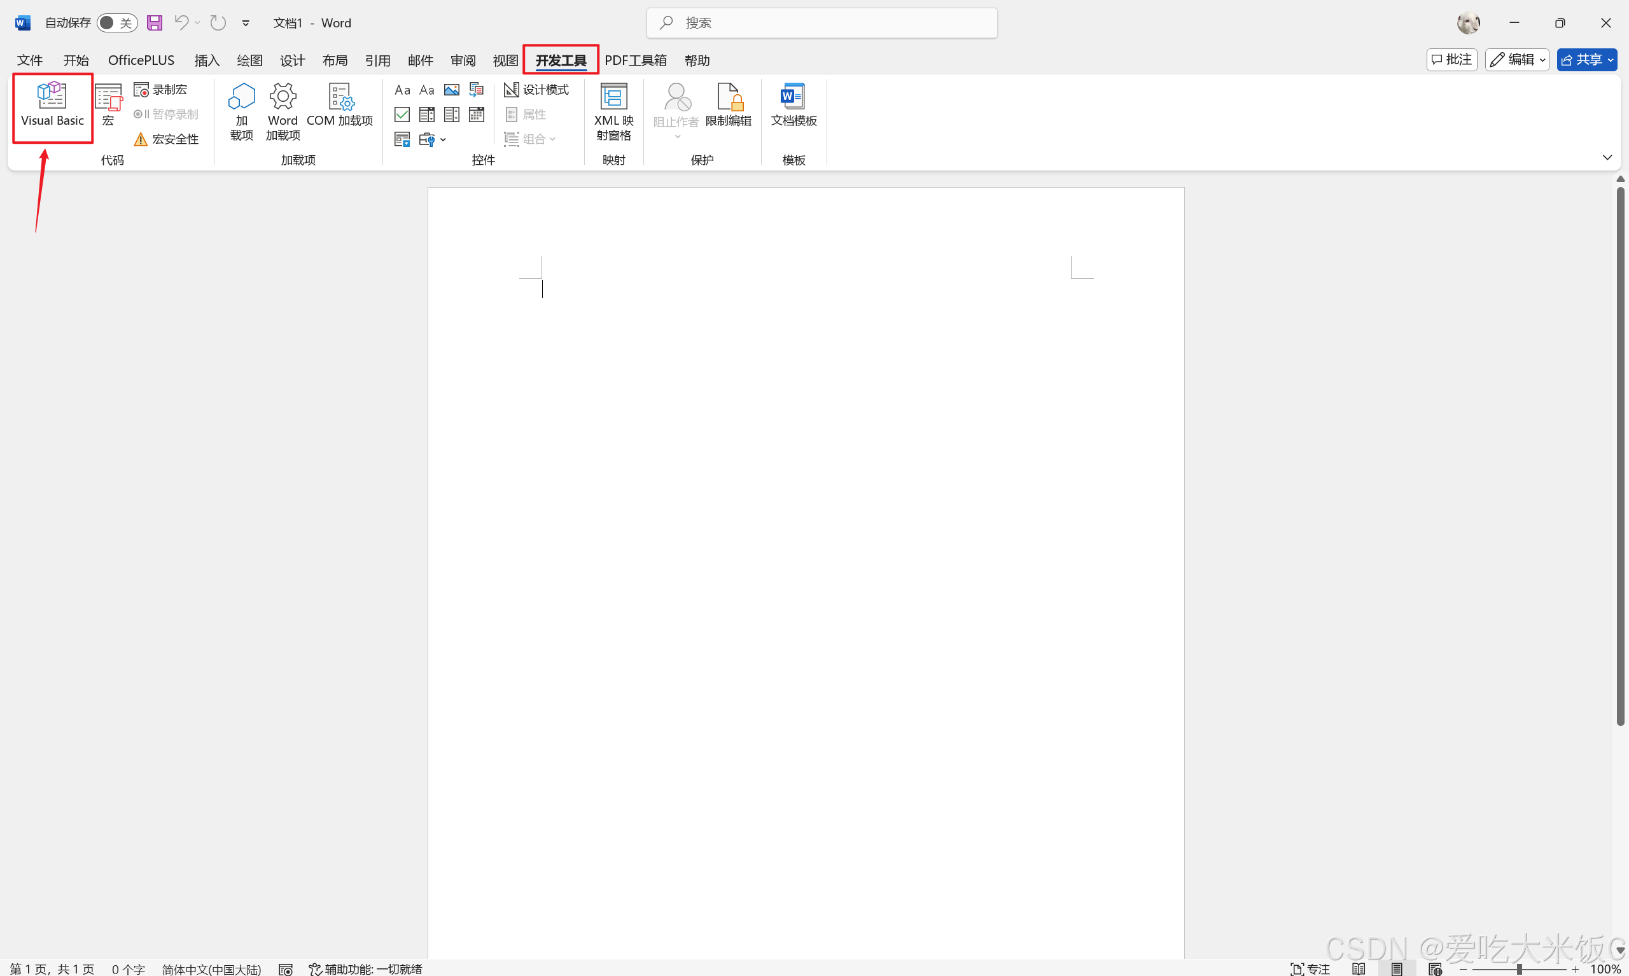
Task: Open the 审阅 ribbon tab
Action: tap(463, 60)
